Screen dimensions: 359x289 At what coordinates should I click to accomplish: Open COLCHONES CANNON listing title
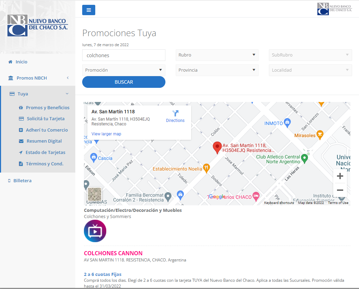(x=113, y=253)
